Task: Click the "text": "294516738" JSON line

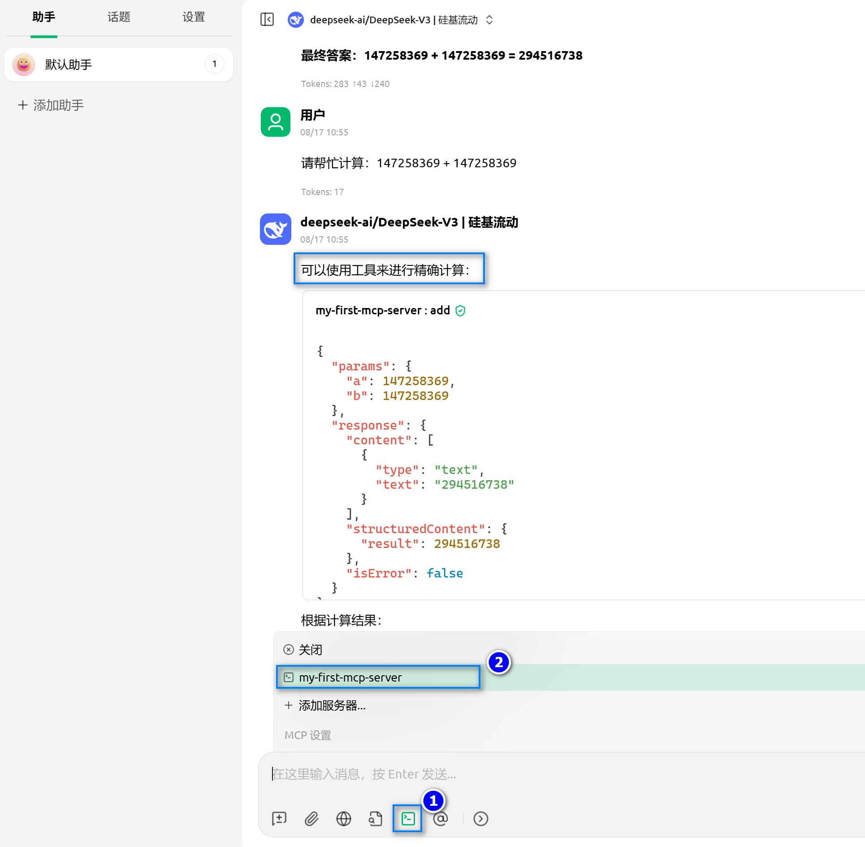Action: 445,484
